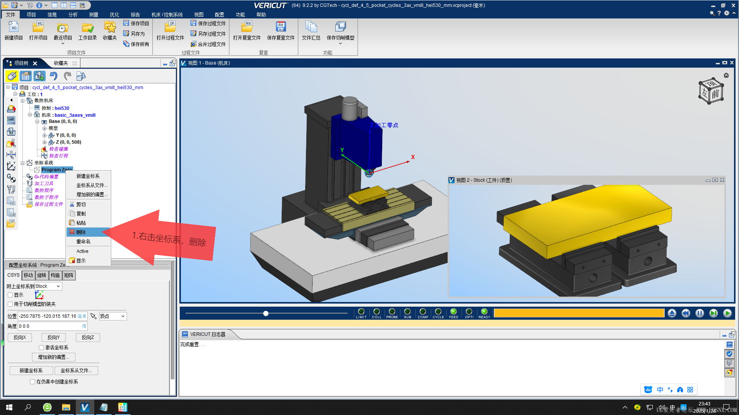This screenshot has height=415, width=739.
Task: Click the FEED status light
Action: [x=453, y=312]
